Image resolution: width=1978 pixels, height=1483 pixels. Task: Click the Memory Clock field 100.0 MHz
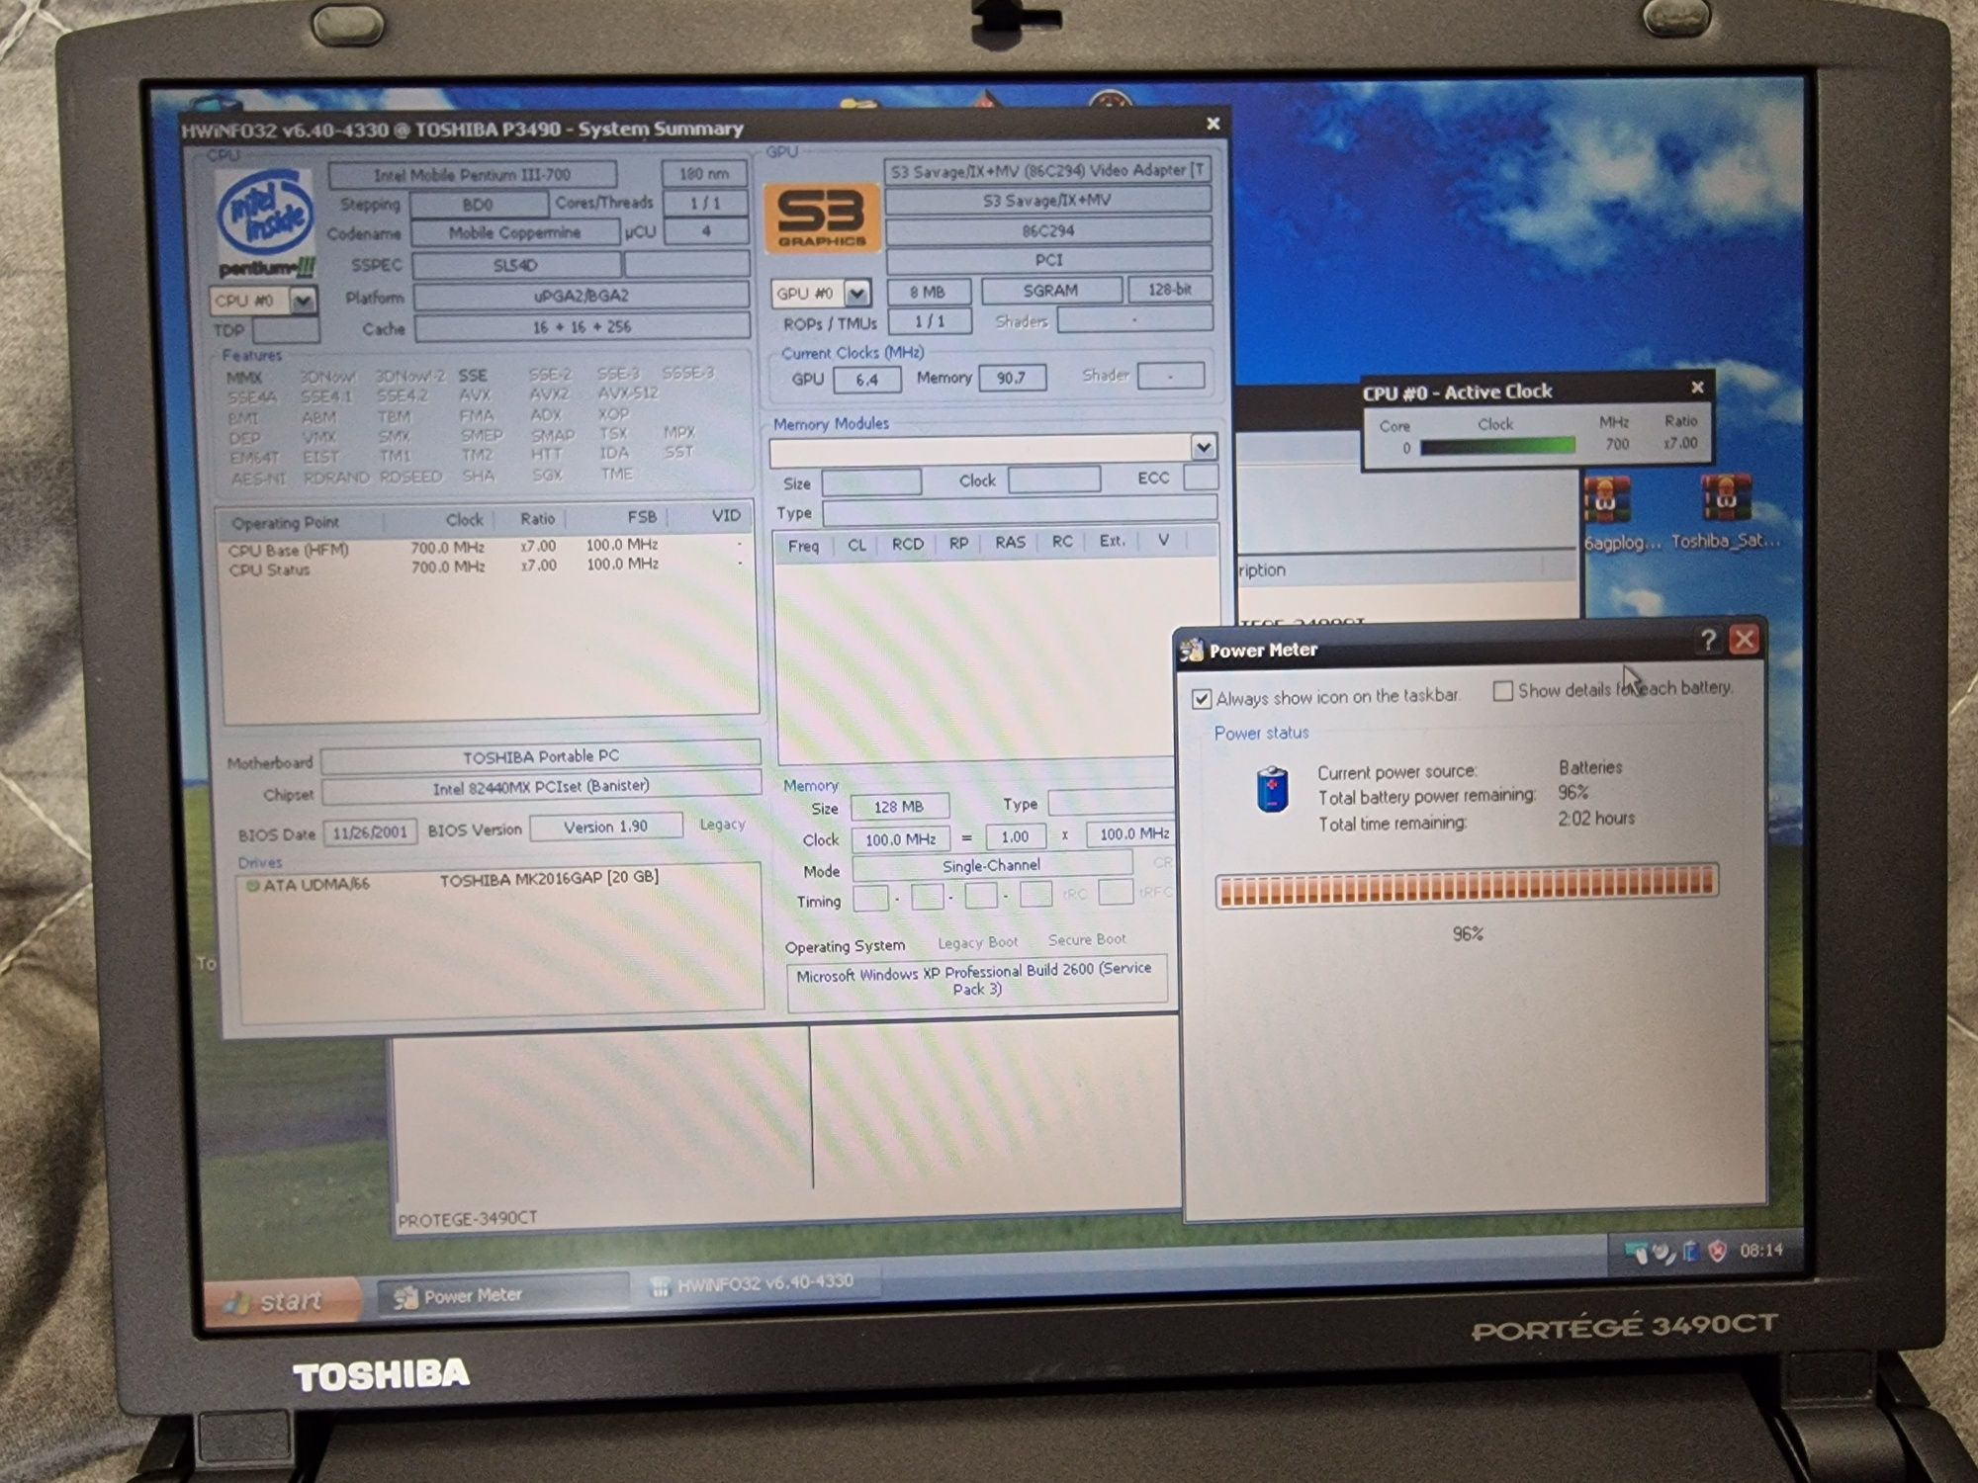point(901,839)
